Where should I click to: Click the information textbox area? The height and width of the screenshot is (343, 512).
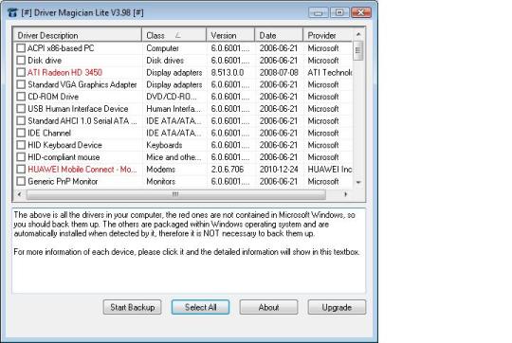pyautogui.click(x=189, y=251)
